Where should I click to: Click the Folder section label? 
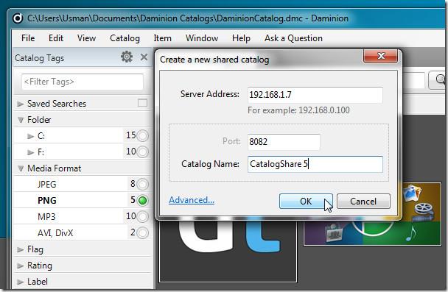(39, 120)
